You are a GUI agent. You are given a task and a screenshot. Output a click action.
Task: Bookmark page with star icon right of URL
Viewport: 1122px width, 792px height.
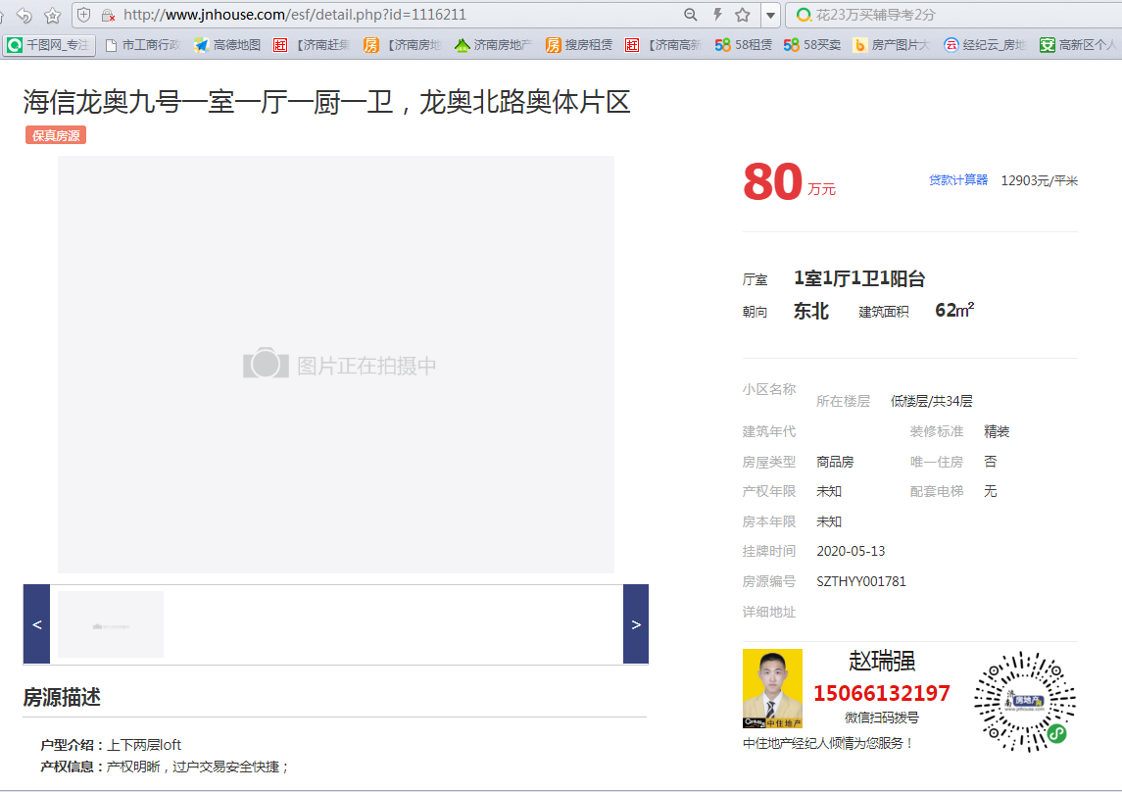point(743,15)
